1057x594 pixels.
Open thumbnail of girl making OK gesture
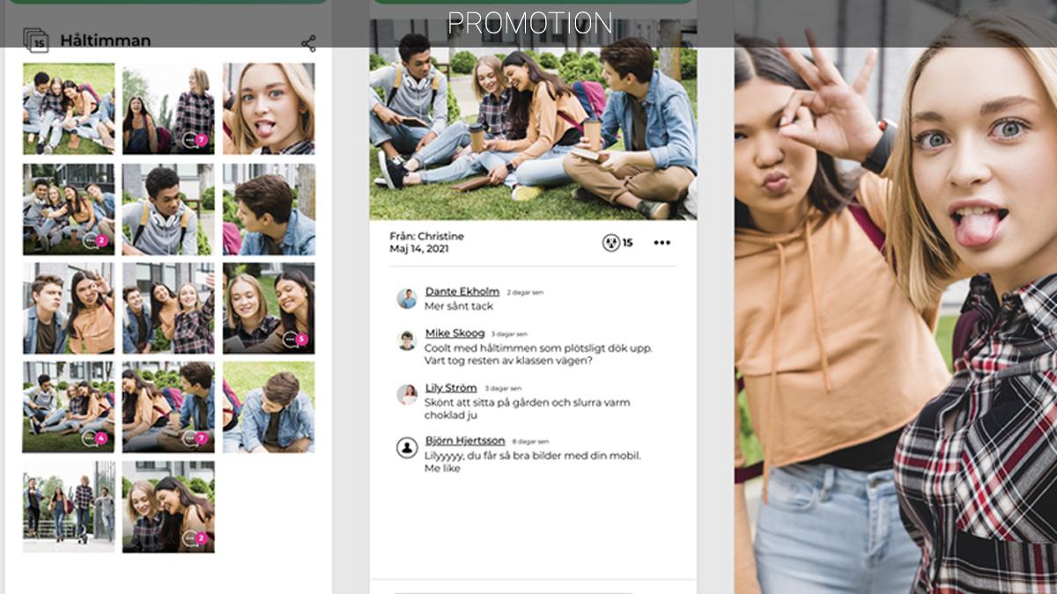[x=69, y=308]
